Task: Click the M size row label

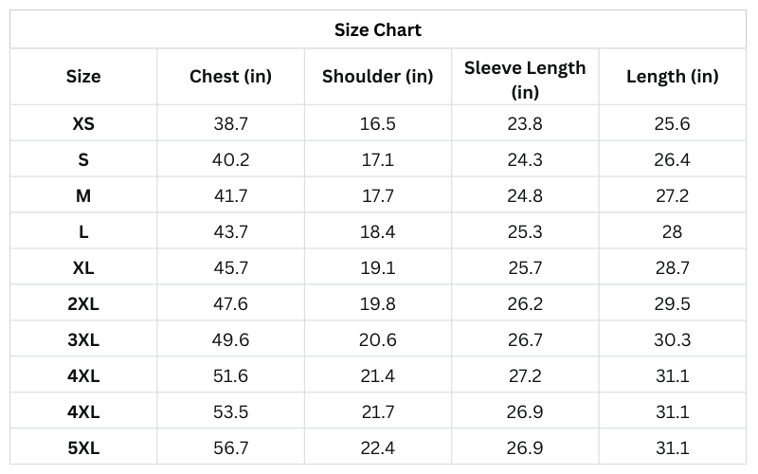Action: [x=83, y=195]
